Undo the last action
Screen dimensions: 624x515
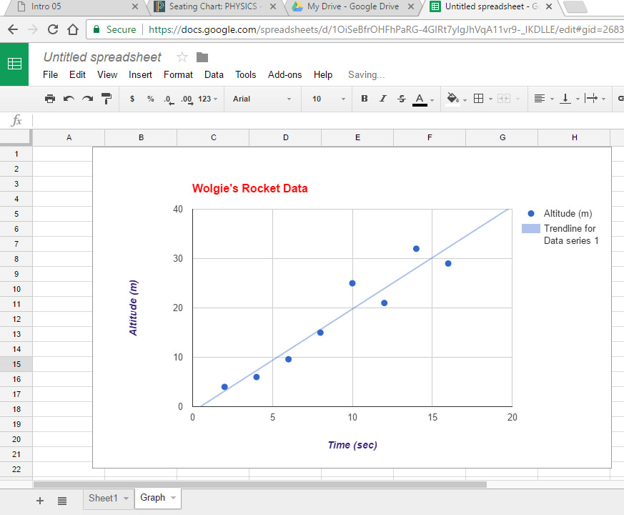coord(69,99)
